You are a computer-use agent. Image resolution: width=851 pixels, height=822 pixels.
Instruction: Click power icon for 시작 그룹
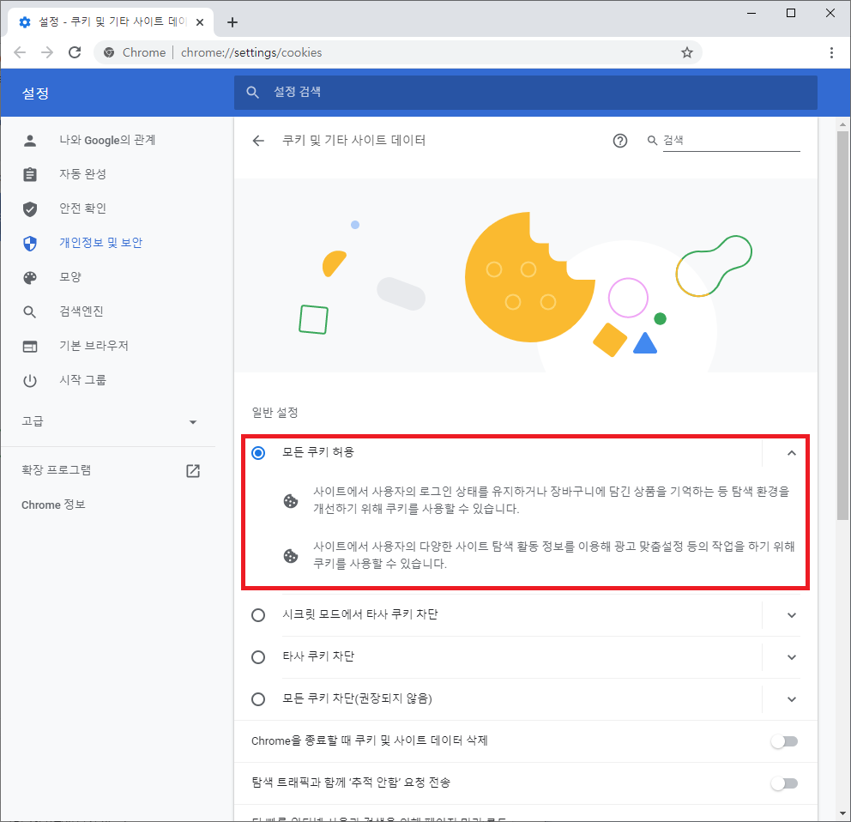coord(30,381)
